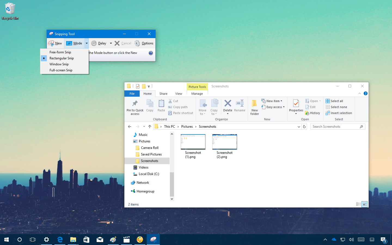392x245 pixels.
Task: Navigate to Pictures via the breadcrumb
Action: pos(187,126)
